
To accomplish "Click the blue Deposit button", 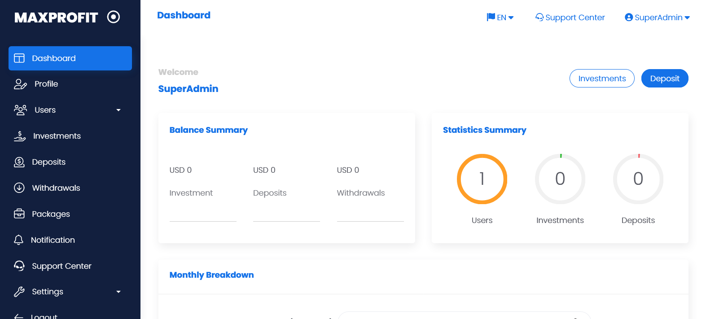I will tap(664, 79).
